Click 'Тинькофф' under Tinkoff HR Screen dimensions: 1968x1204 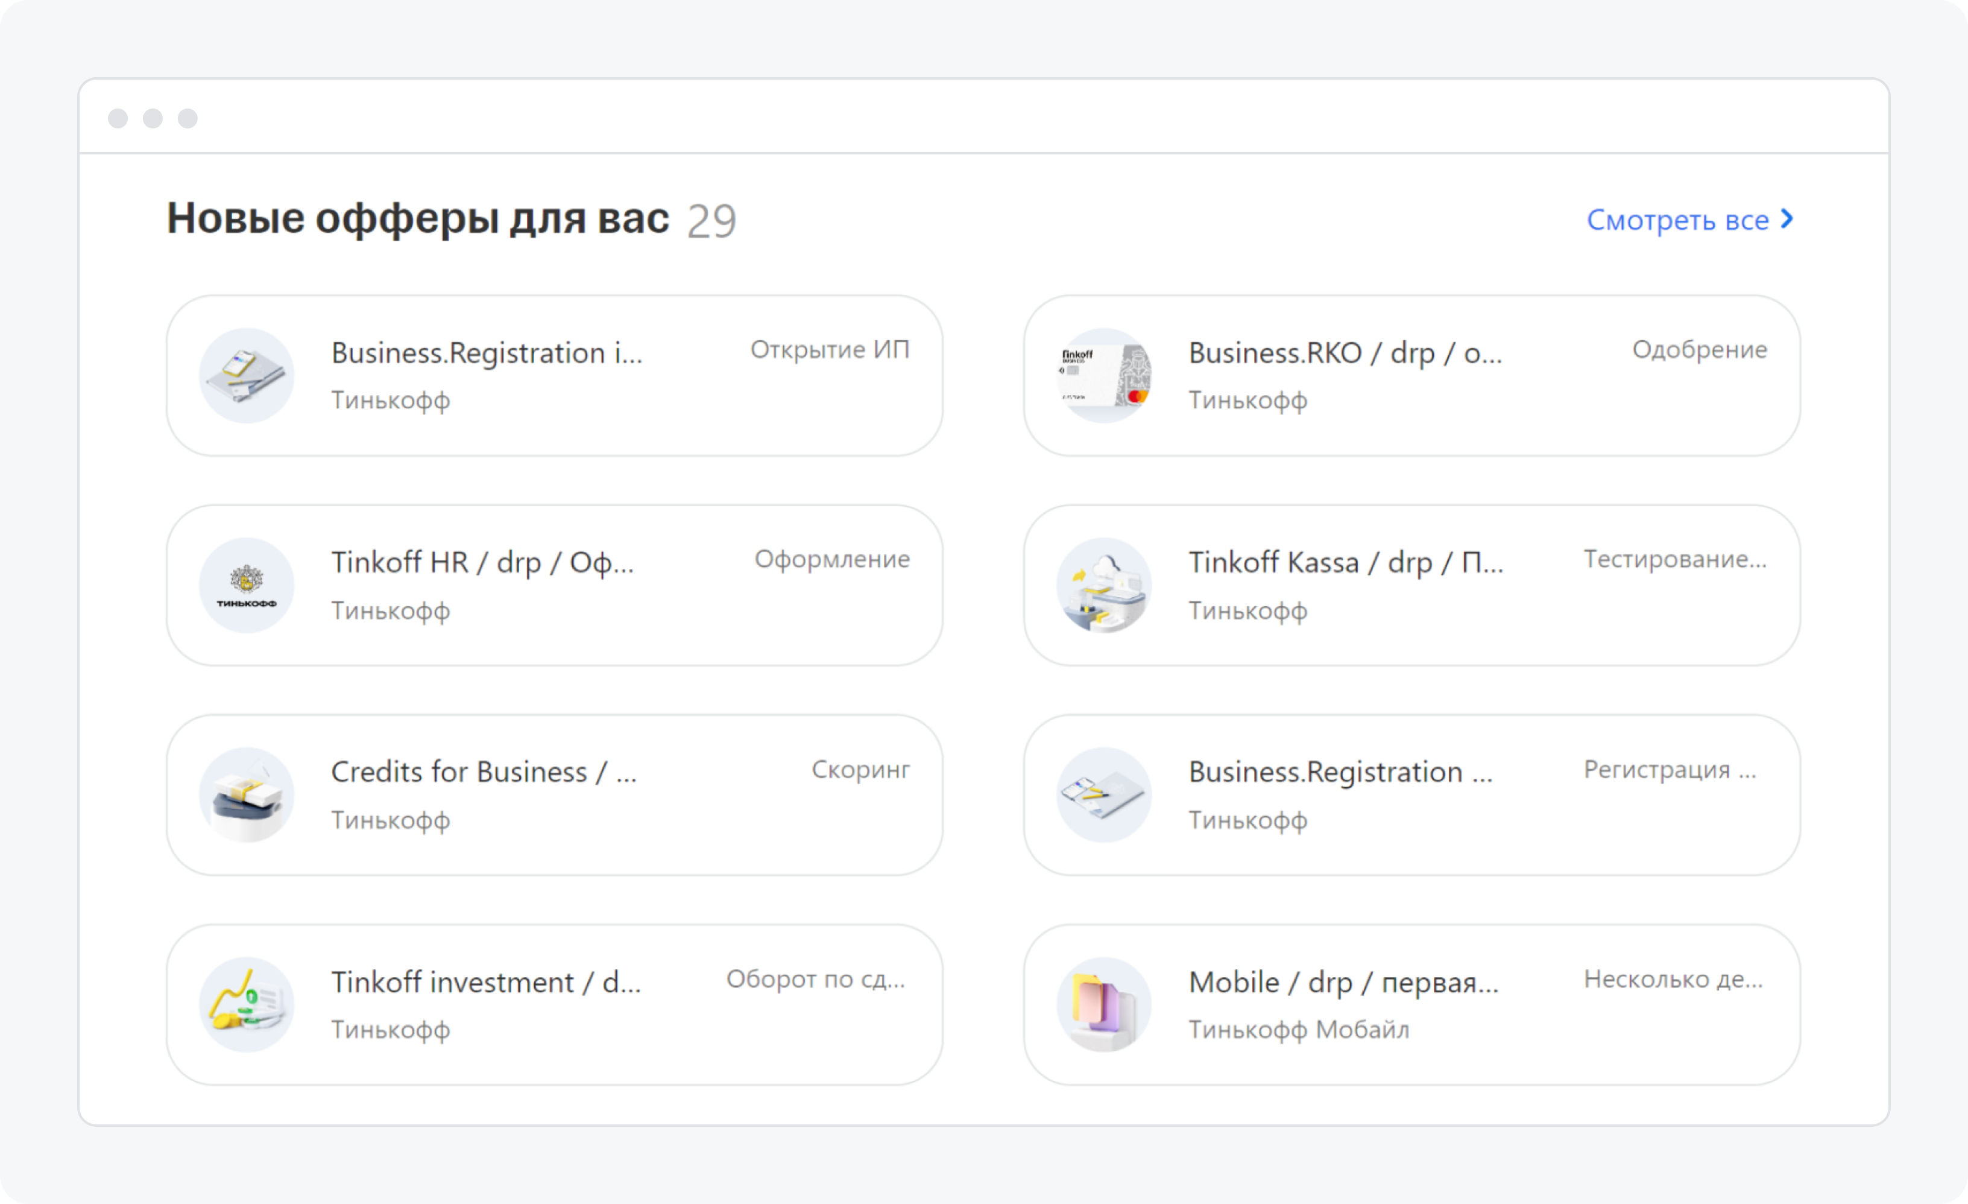click(391, 610)
